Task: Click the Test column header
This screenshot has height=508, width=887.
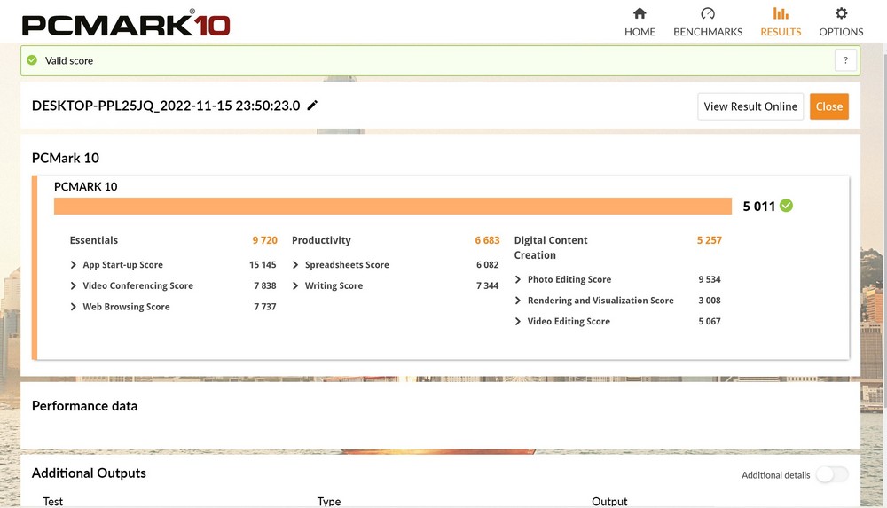Action: [52, 501]
